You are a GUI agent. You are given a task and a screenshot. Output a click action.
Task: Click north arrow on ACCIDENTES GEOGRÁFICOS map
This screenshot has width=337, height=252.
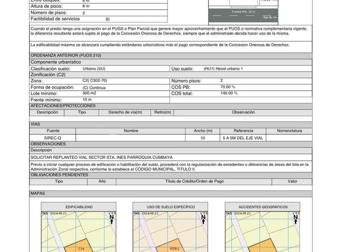[x=296, y=219]
